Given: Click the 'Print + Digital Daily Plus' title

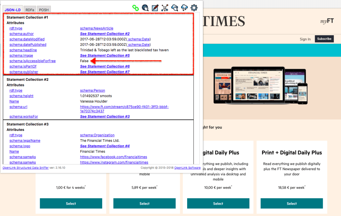Looking at the screenshot, I should point(292,153).
